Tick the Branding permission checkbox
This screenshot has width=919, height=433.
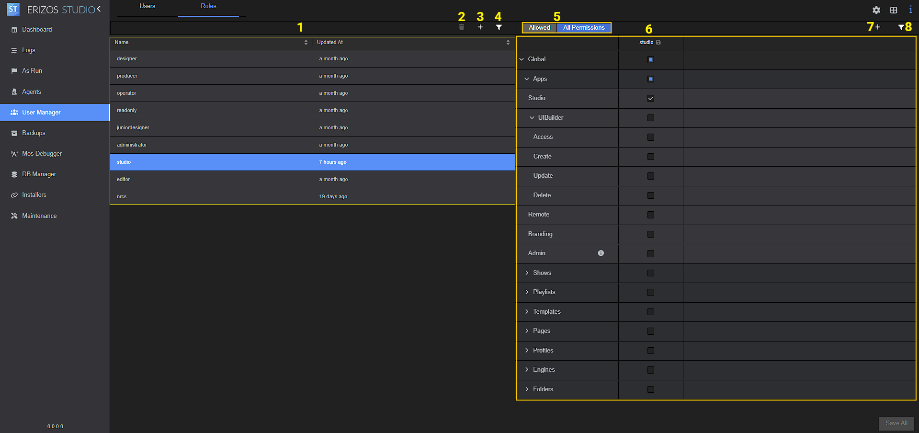tap(650, 234)
